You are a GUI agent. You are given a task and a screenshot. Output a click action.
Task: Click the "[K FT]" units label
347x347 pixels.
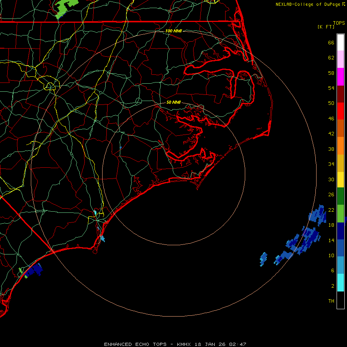pyautogui.click(x=326, y=27)
